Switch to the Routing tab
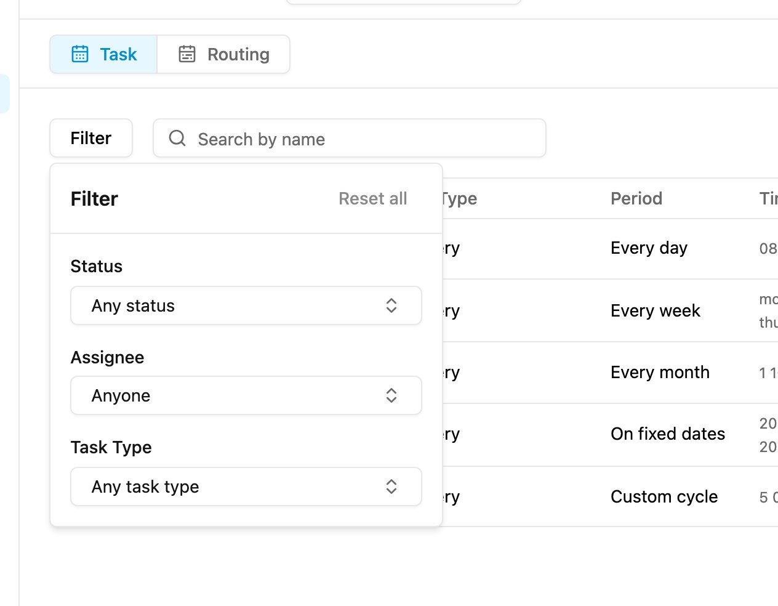The height and width of the screenshot is (606, 778). (x=223, y=54)
